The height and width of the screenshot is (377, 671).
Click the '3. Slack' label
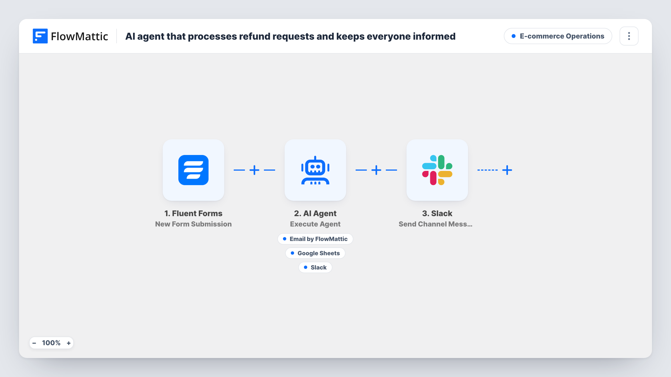click(x=437, y=213)
